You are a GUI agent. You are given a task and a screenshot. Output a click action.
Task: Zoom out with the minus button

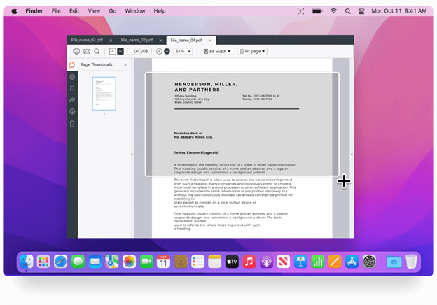pos(167,52)
